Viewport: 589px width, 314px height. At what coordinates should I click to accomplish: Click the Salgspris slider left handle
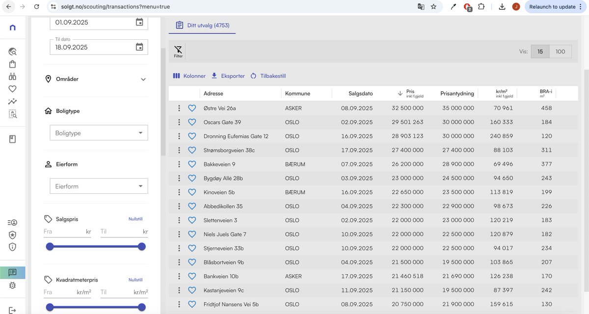click(50, 246)
